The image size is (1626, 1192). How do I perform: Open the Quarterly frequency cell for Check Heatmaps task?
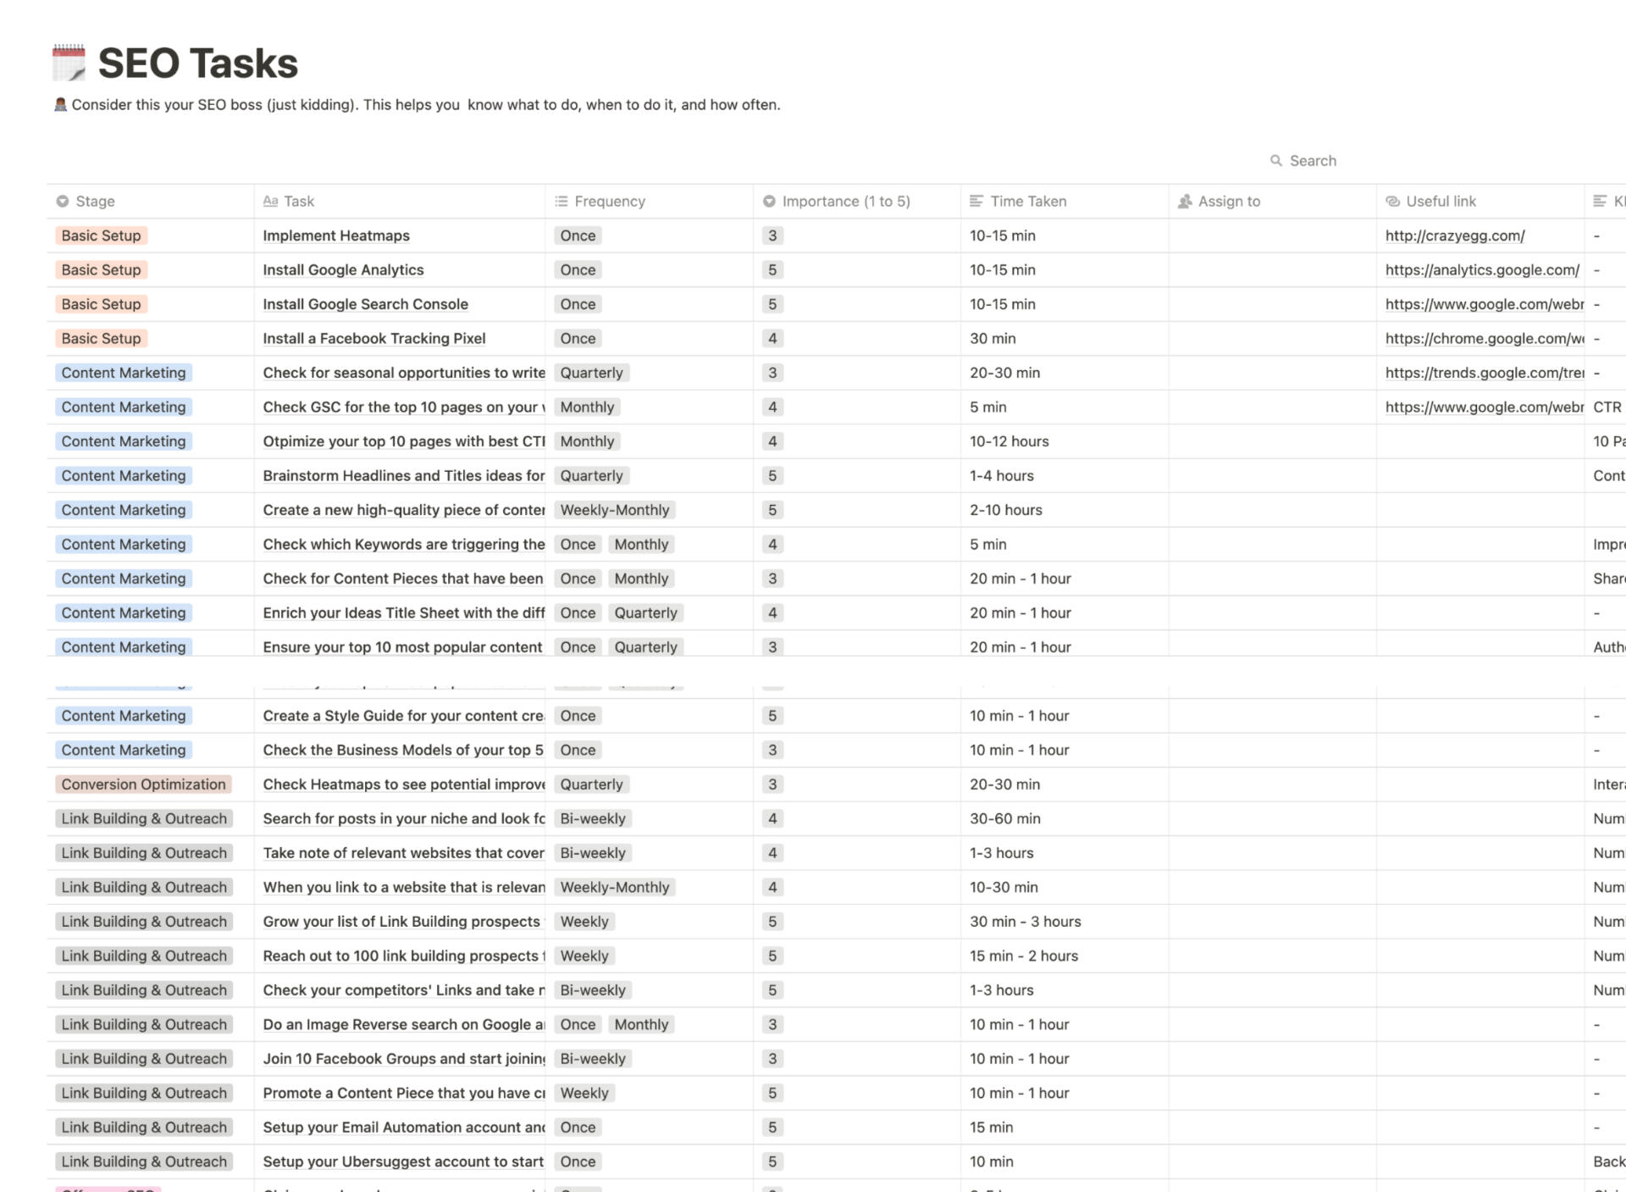click(x=591, y=784)
